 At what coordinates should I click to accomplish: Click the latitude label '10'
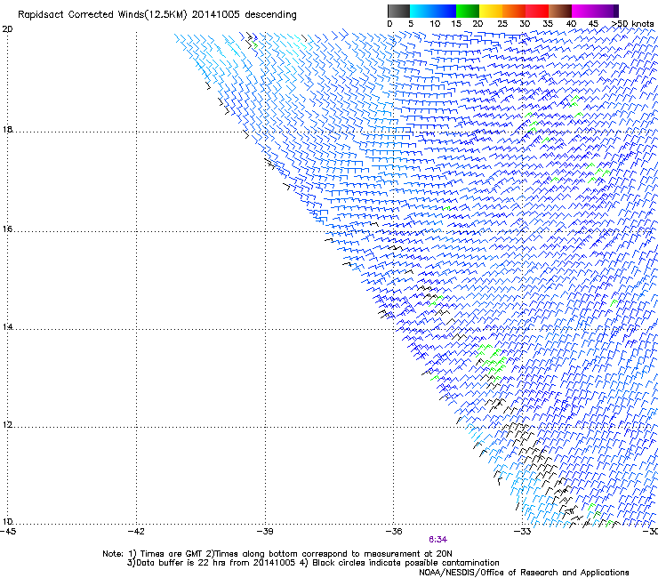pyautogui.click(x=7, y=522)
